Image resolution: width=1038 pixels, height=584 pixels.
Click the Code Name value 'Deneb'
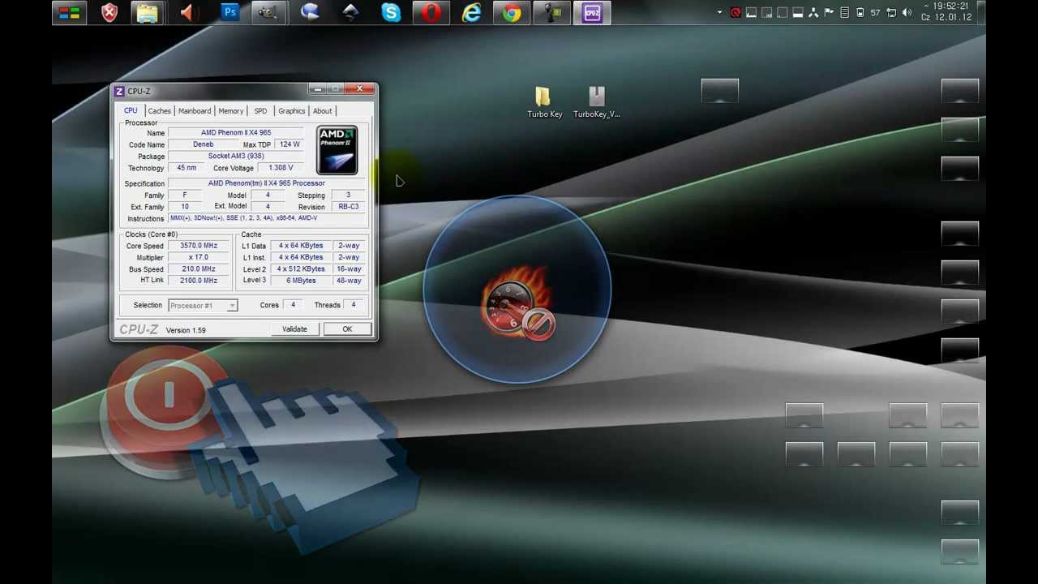click(x=204, y=144)
